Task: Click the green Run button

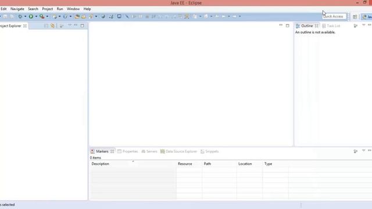Action: click(x=31, y=16)
